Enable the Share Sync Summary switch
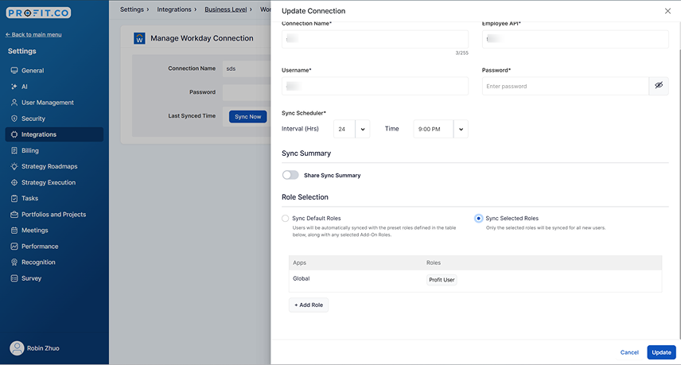This screenshot has height=365, width=681. [x=290, y=175]
